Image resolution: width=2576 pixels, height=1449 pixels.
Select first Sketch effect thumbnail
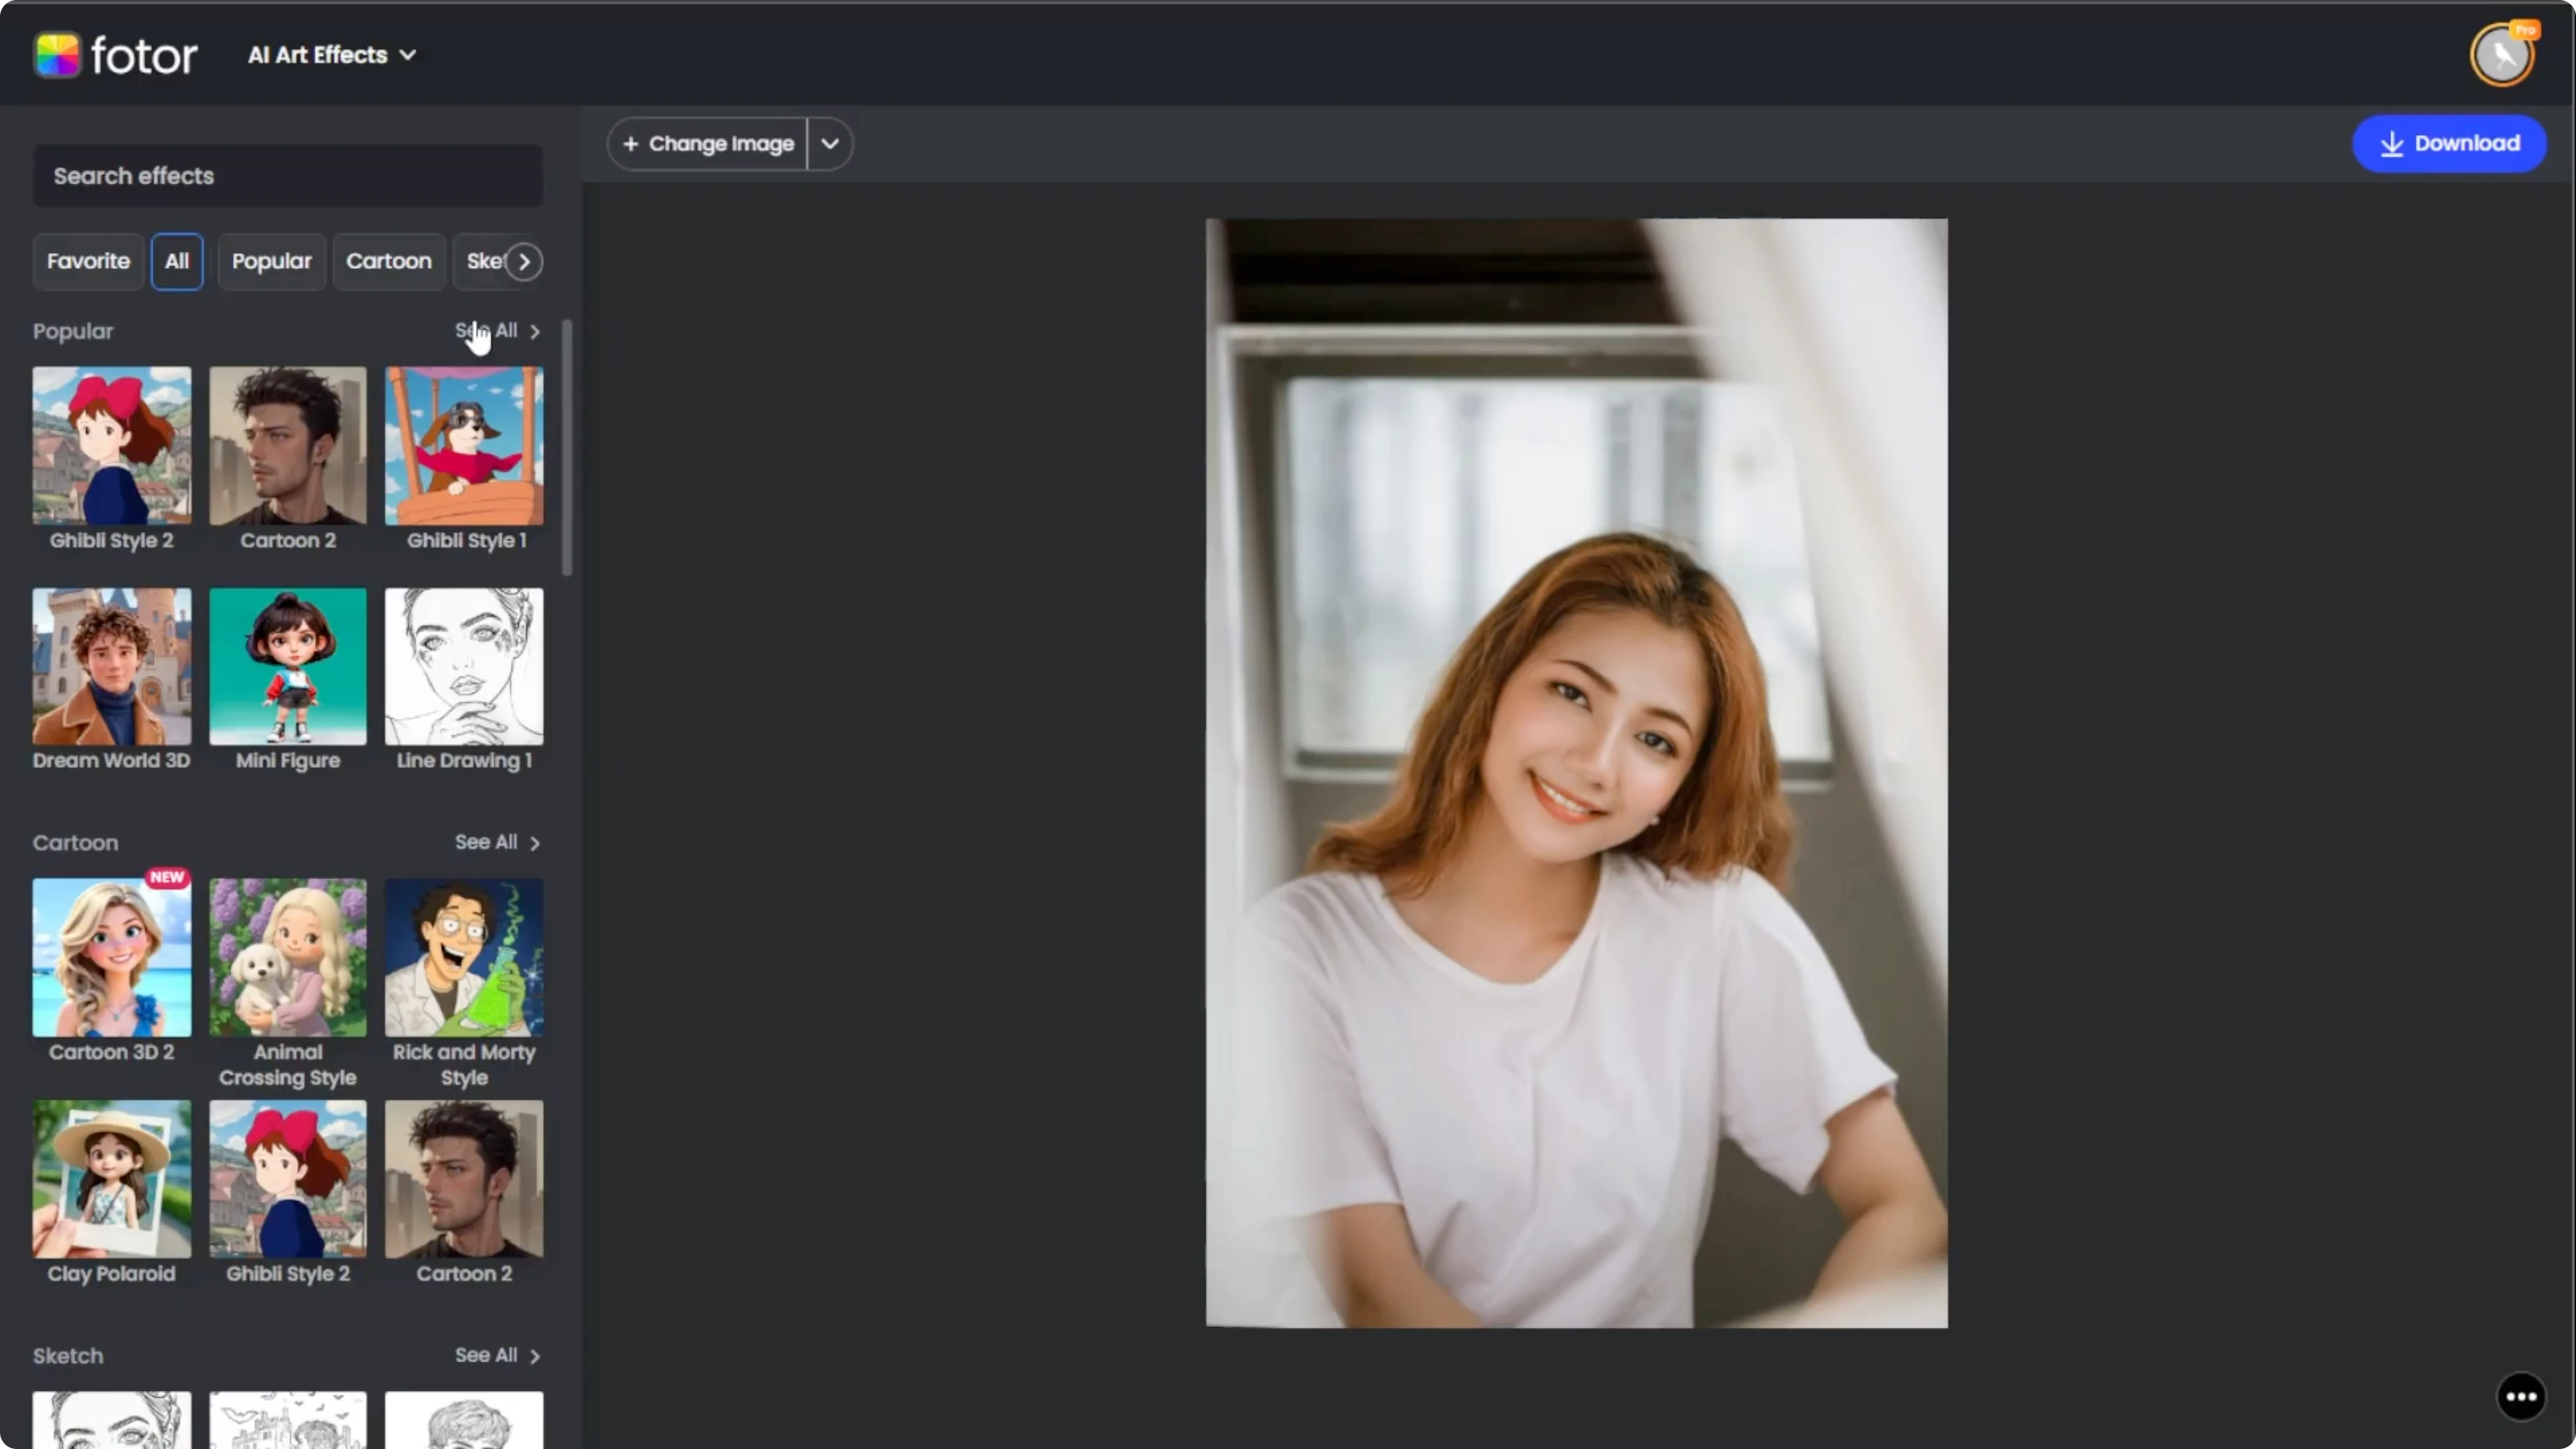point(111,1420)
